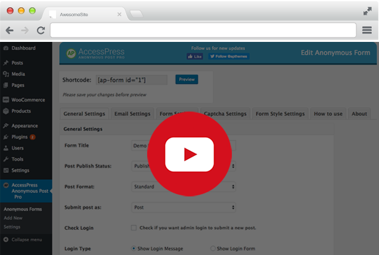Go to Posts in the sidebar
This screenshot has height=255, width=379.
click(x=17, y=63)
